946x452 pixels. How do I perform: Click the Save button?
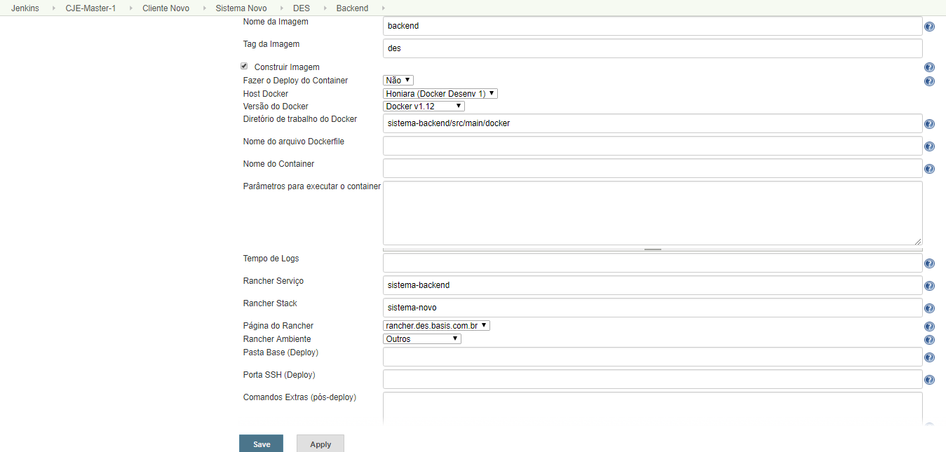(261, 444)
